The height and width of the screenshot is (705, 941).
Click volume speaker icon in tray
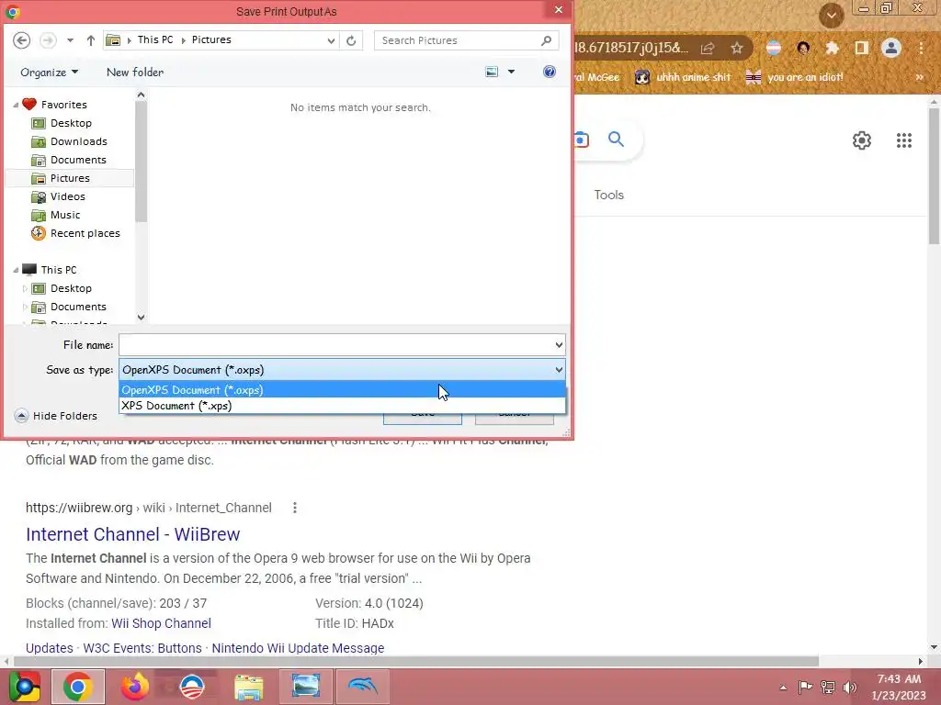tap(849, 687)
